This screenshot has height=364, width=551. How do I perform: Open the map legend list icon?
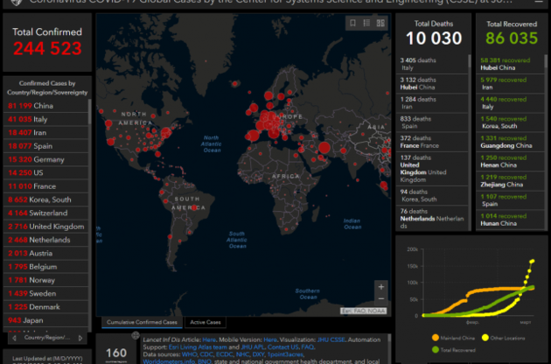(366, 24)
